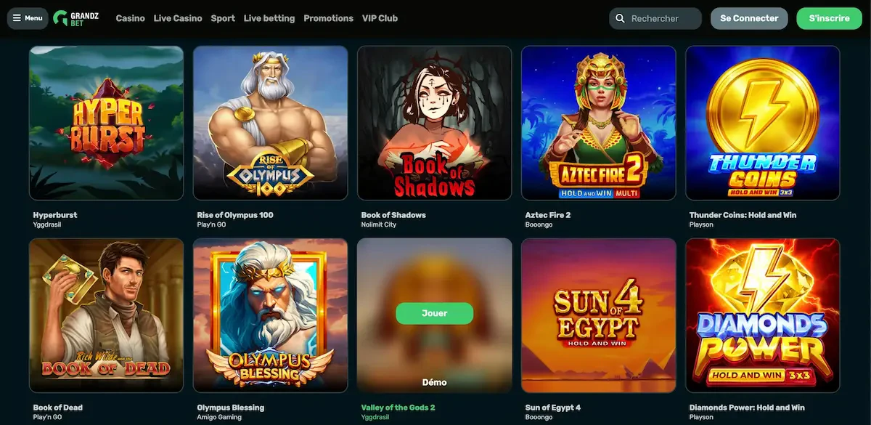Focus the Rechercher search field
The image size is (871, 425).
point(655,19)
